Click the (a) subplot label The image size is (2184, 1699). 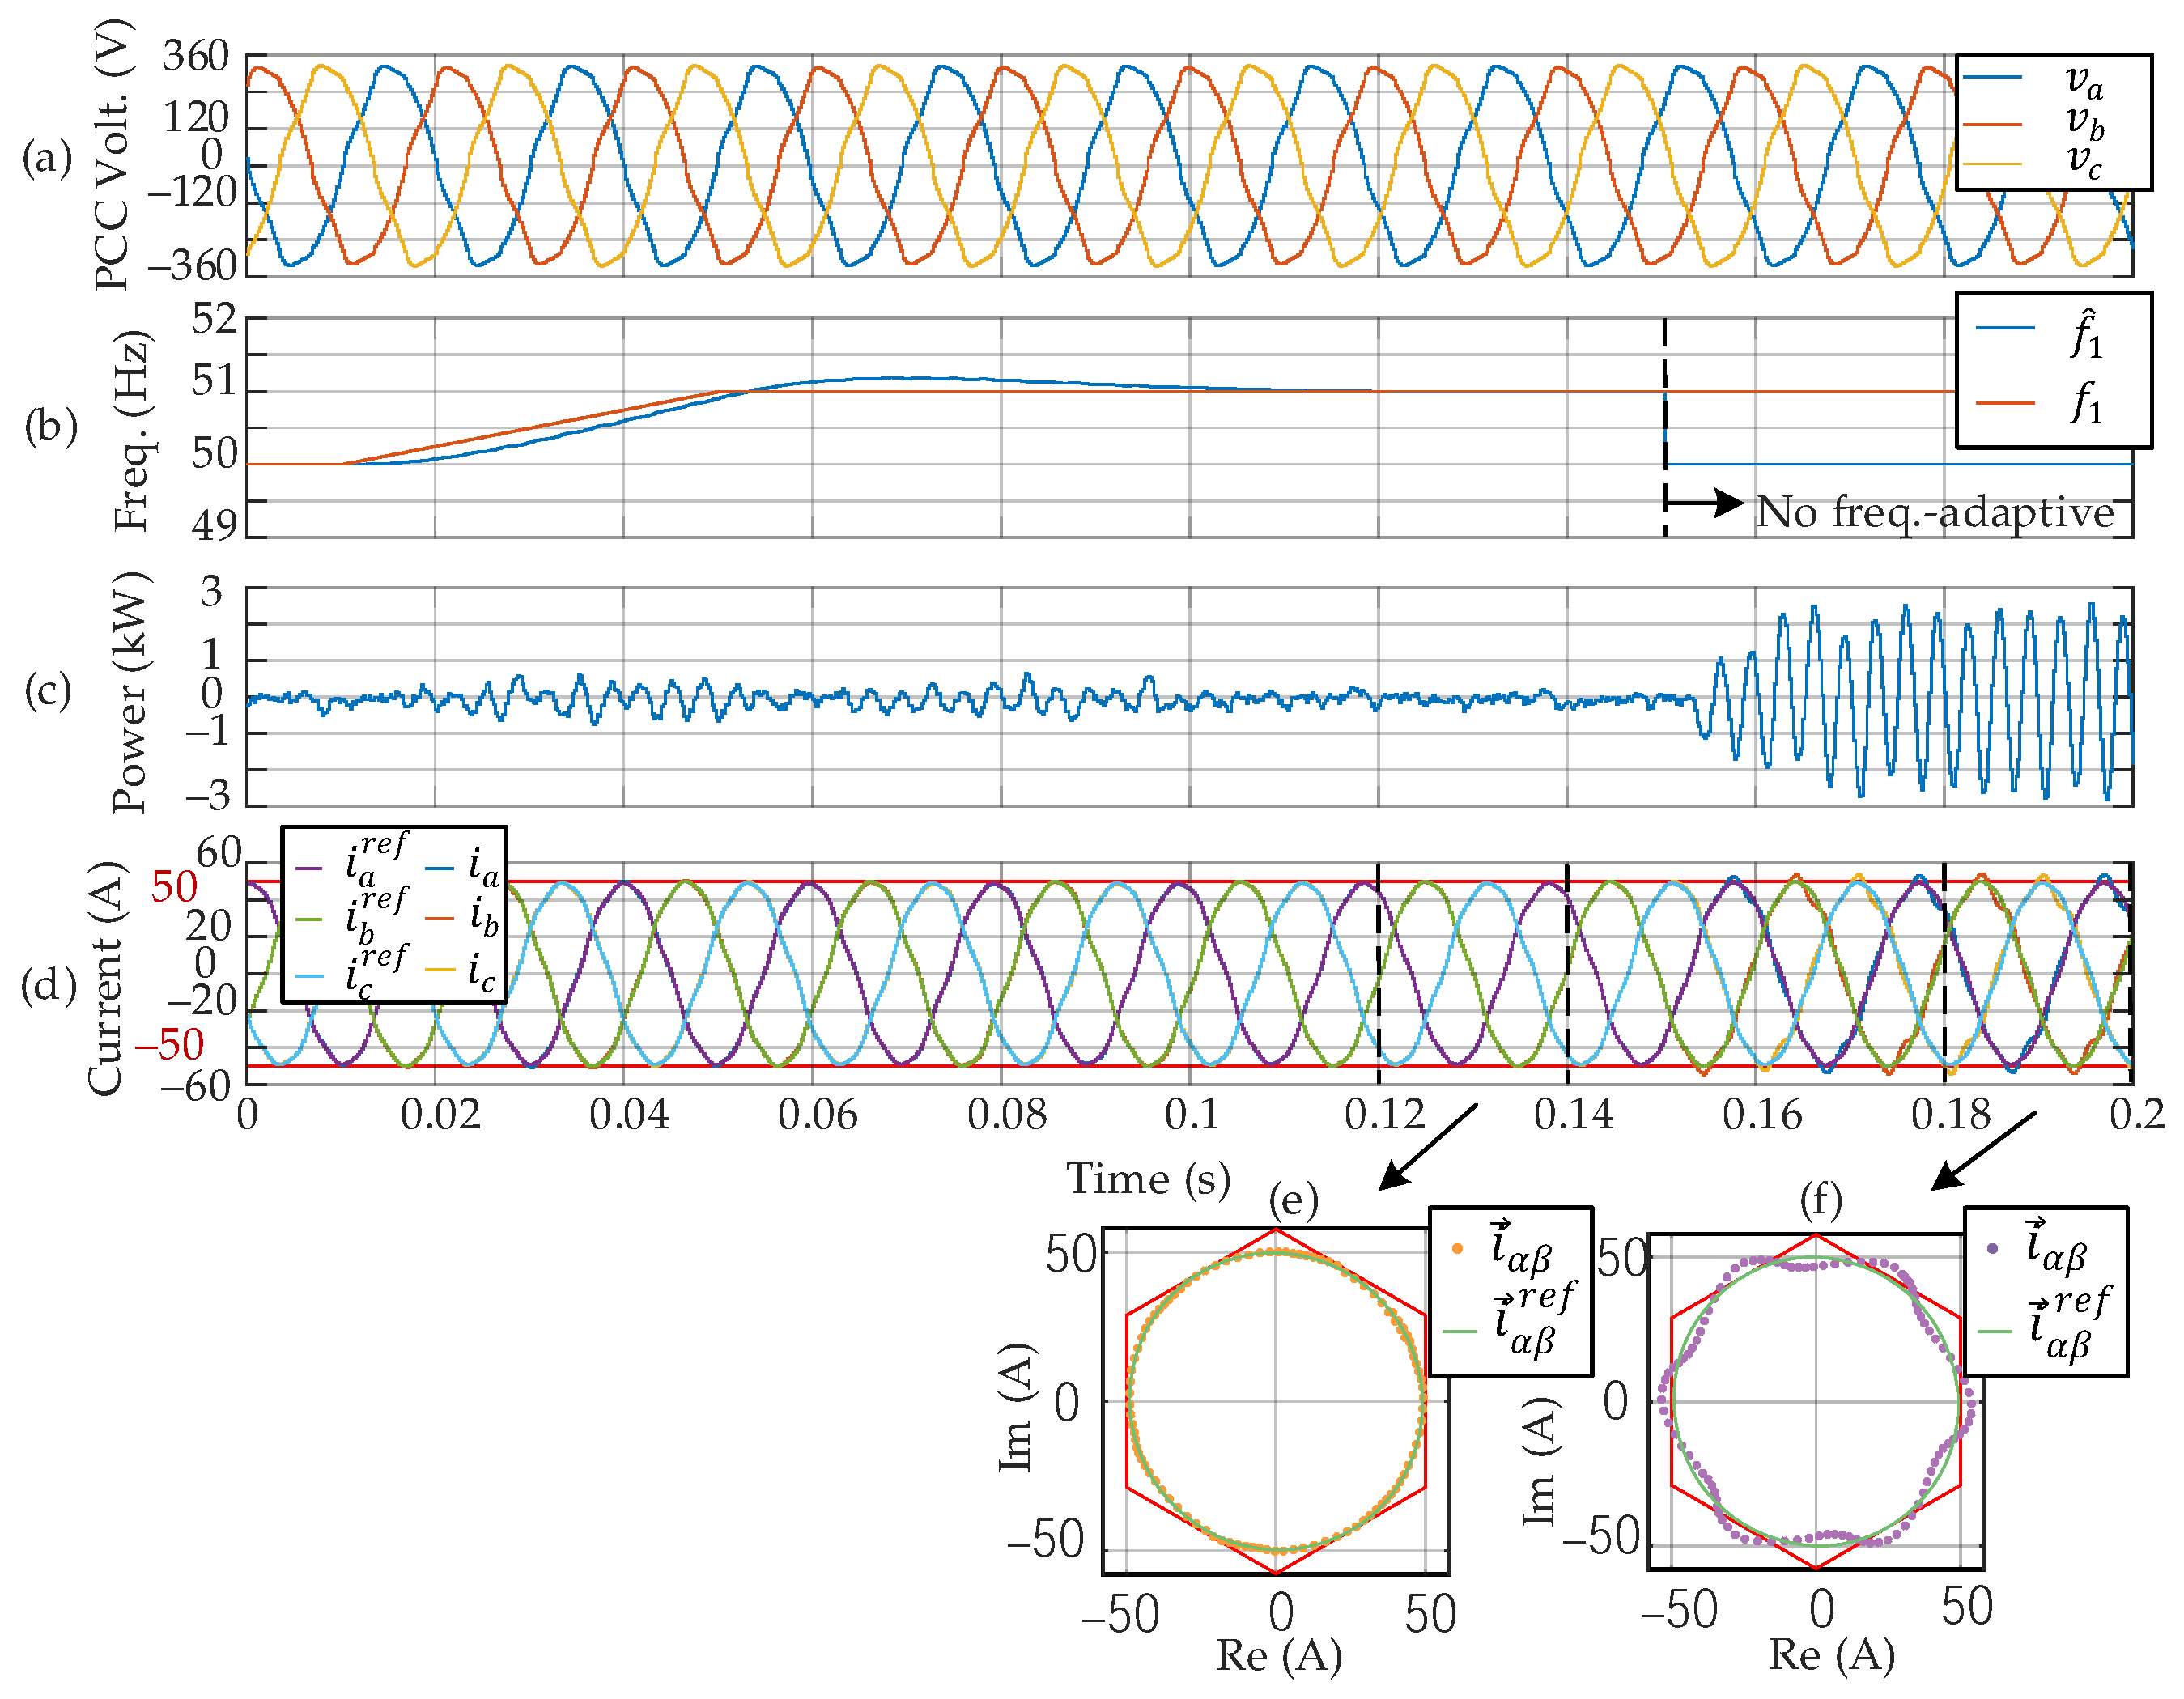47,159
